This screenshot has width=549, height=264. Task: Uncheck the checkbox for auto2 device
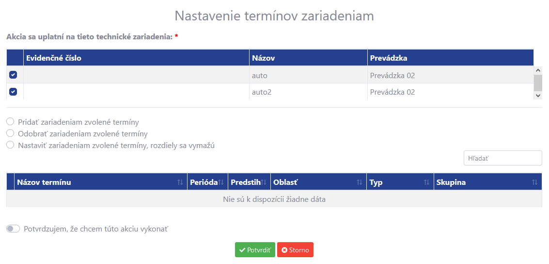coord(13,91)
